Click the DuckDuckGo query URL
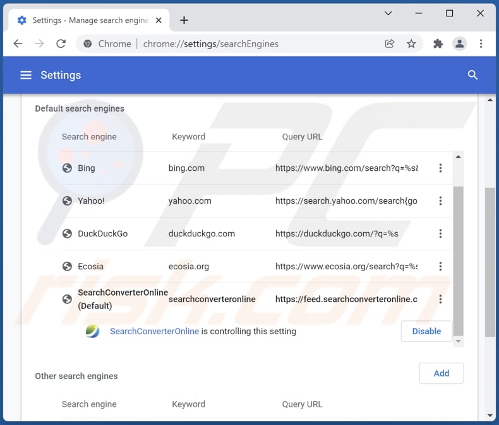Viewport: 499px width, 425px height. (337, 233)
